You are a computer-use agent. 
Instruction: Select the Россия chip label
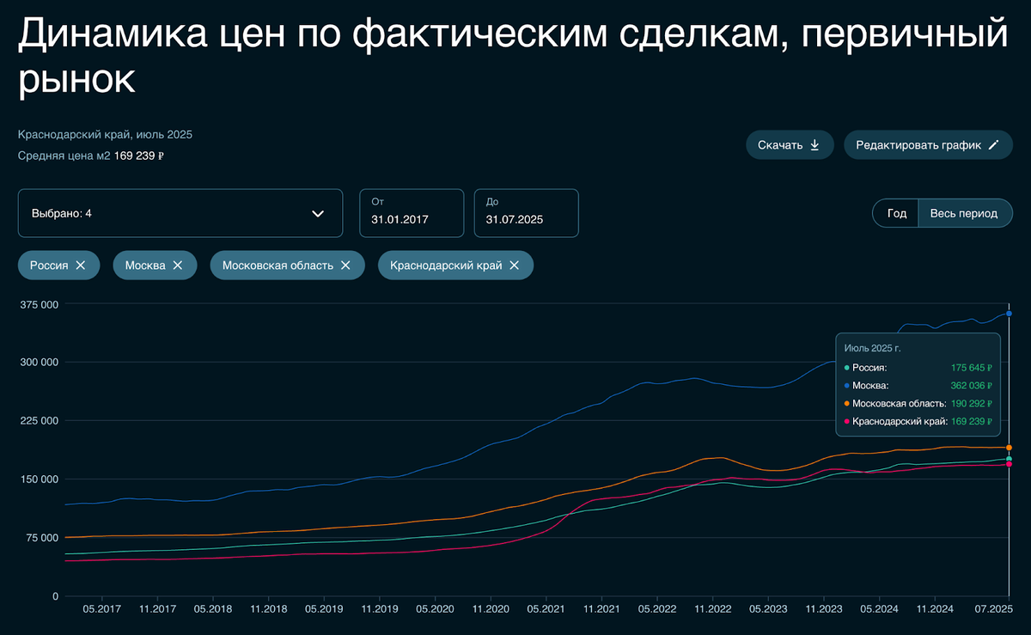coord(49,266)
